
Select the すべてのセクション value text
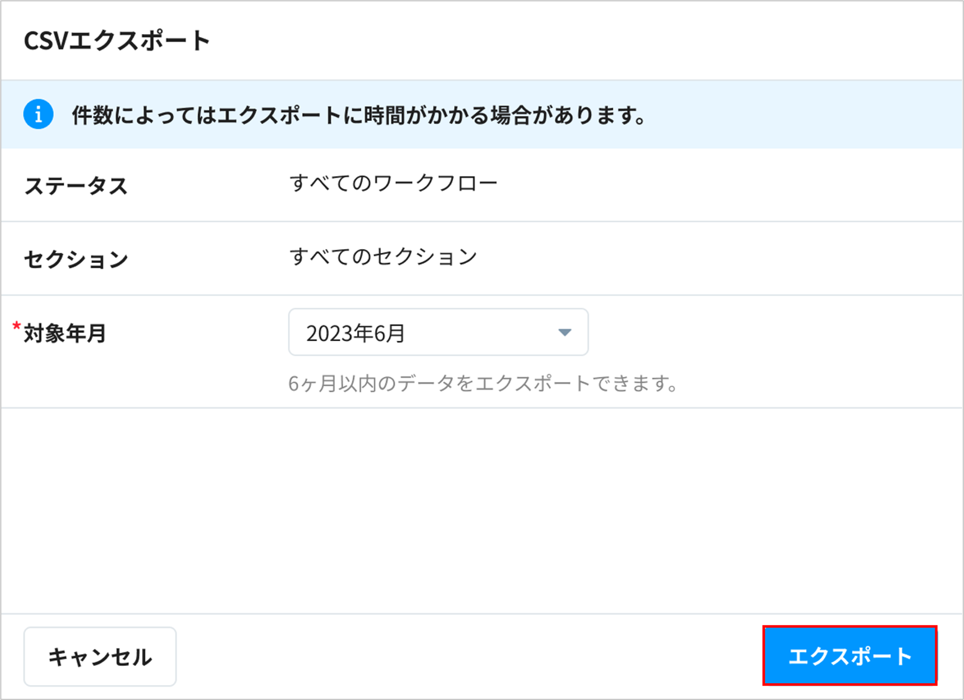point(383,257)
